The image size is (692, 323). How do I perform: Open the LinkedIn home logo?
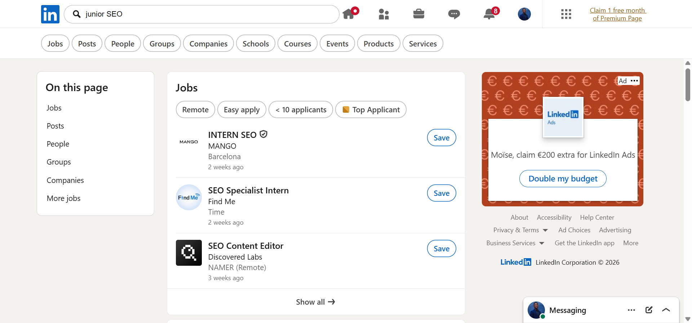50,14
